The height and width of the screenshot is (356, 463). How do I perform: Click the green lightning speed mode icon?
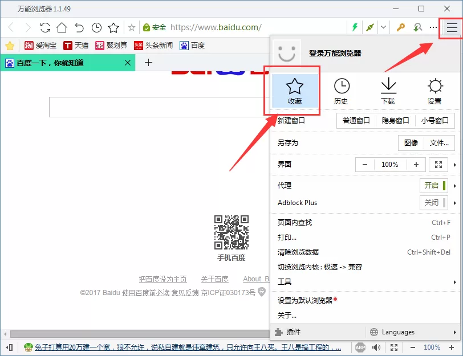355,27
